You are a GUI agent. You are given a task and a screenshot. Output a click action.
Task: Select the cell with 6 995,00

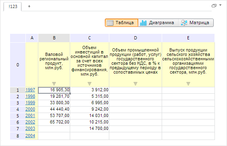(90, 103)
